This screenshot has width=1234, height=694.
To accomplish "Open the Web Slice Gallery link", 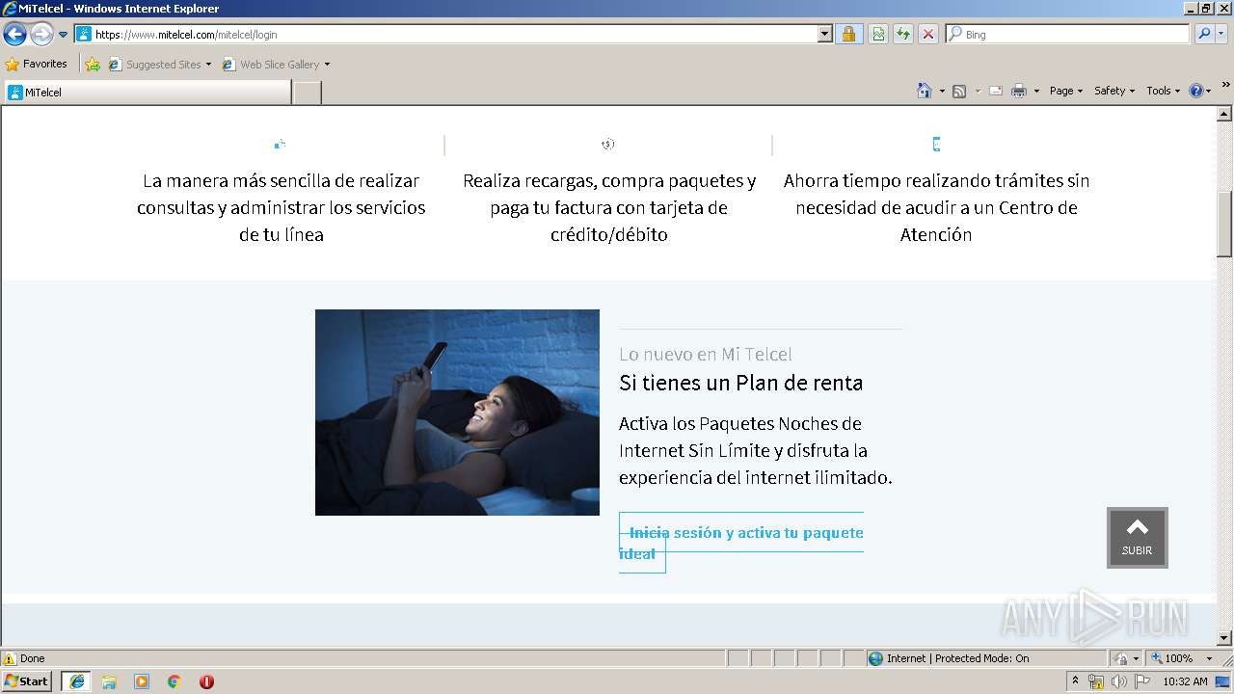I will [x=276, y=65].
